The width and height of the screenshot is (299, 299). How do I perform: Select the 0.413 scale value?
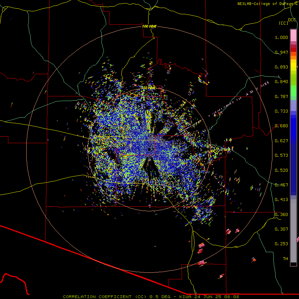pos(281,200)
